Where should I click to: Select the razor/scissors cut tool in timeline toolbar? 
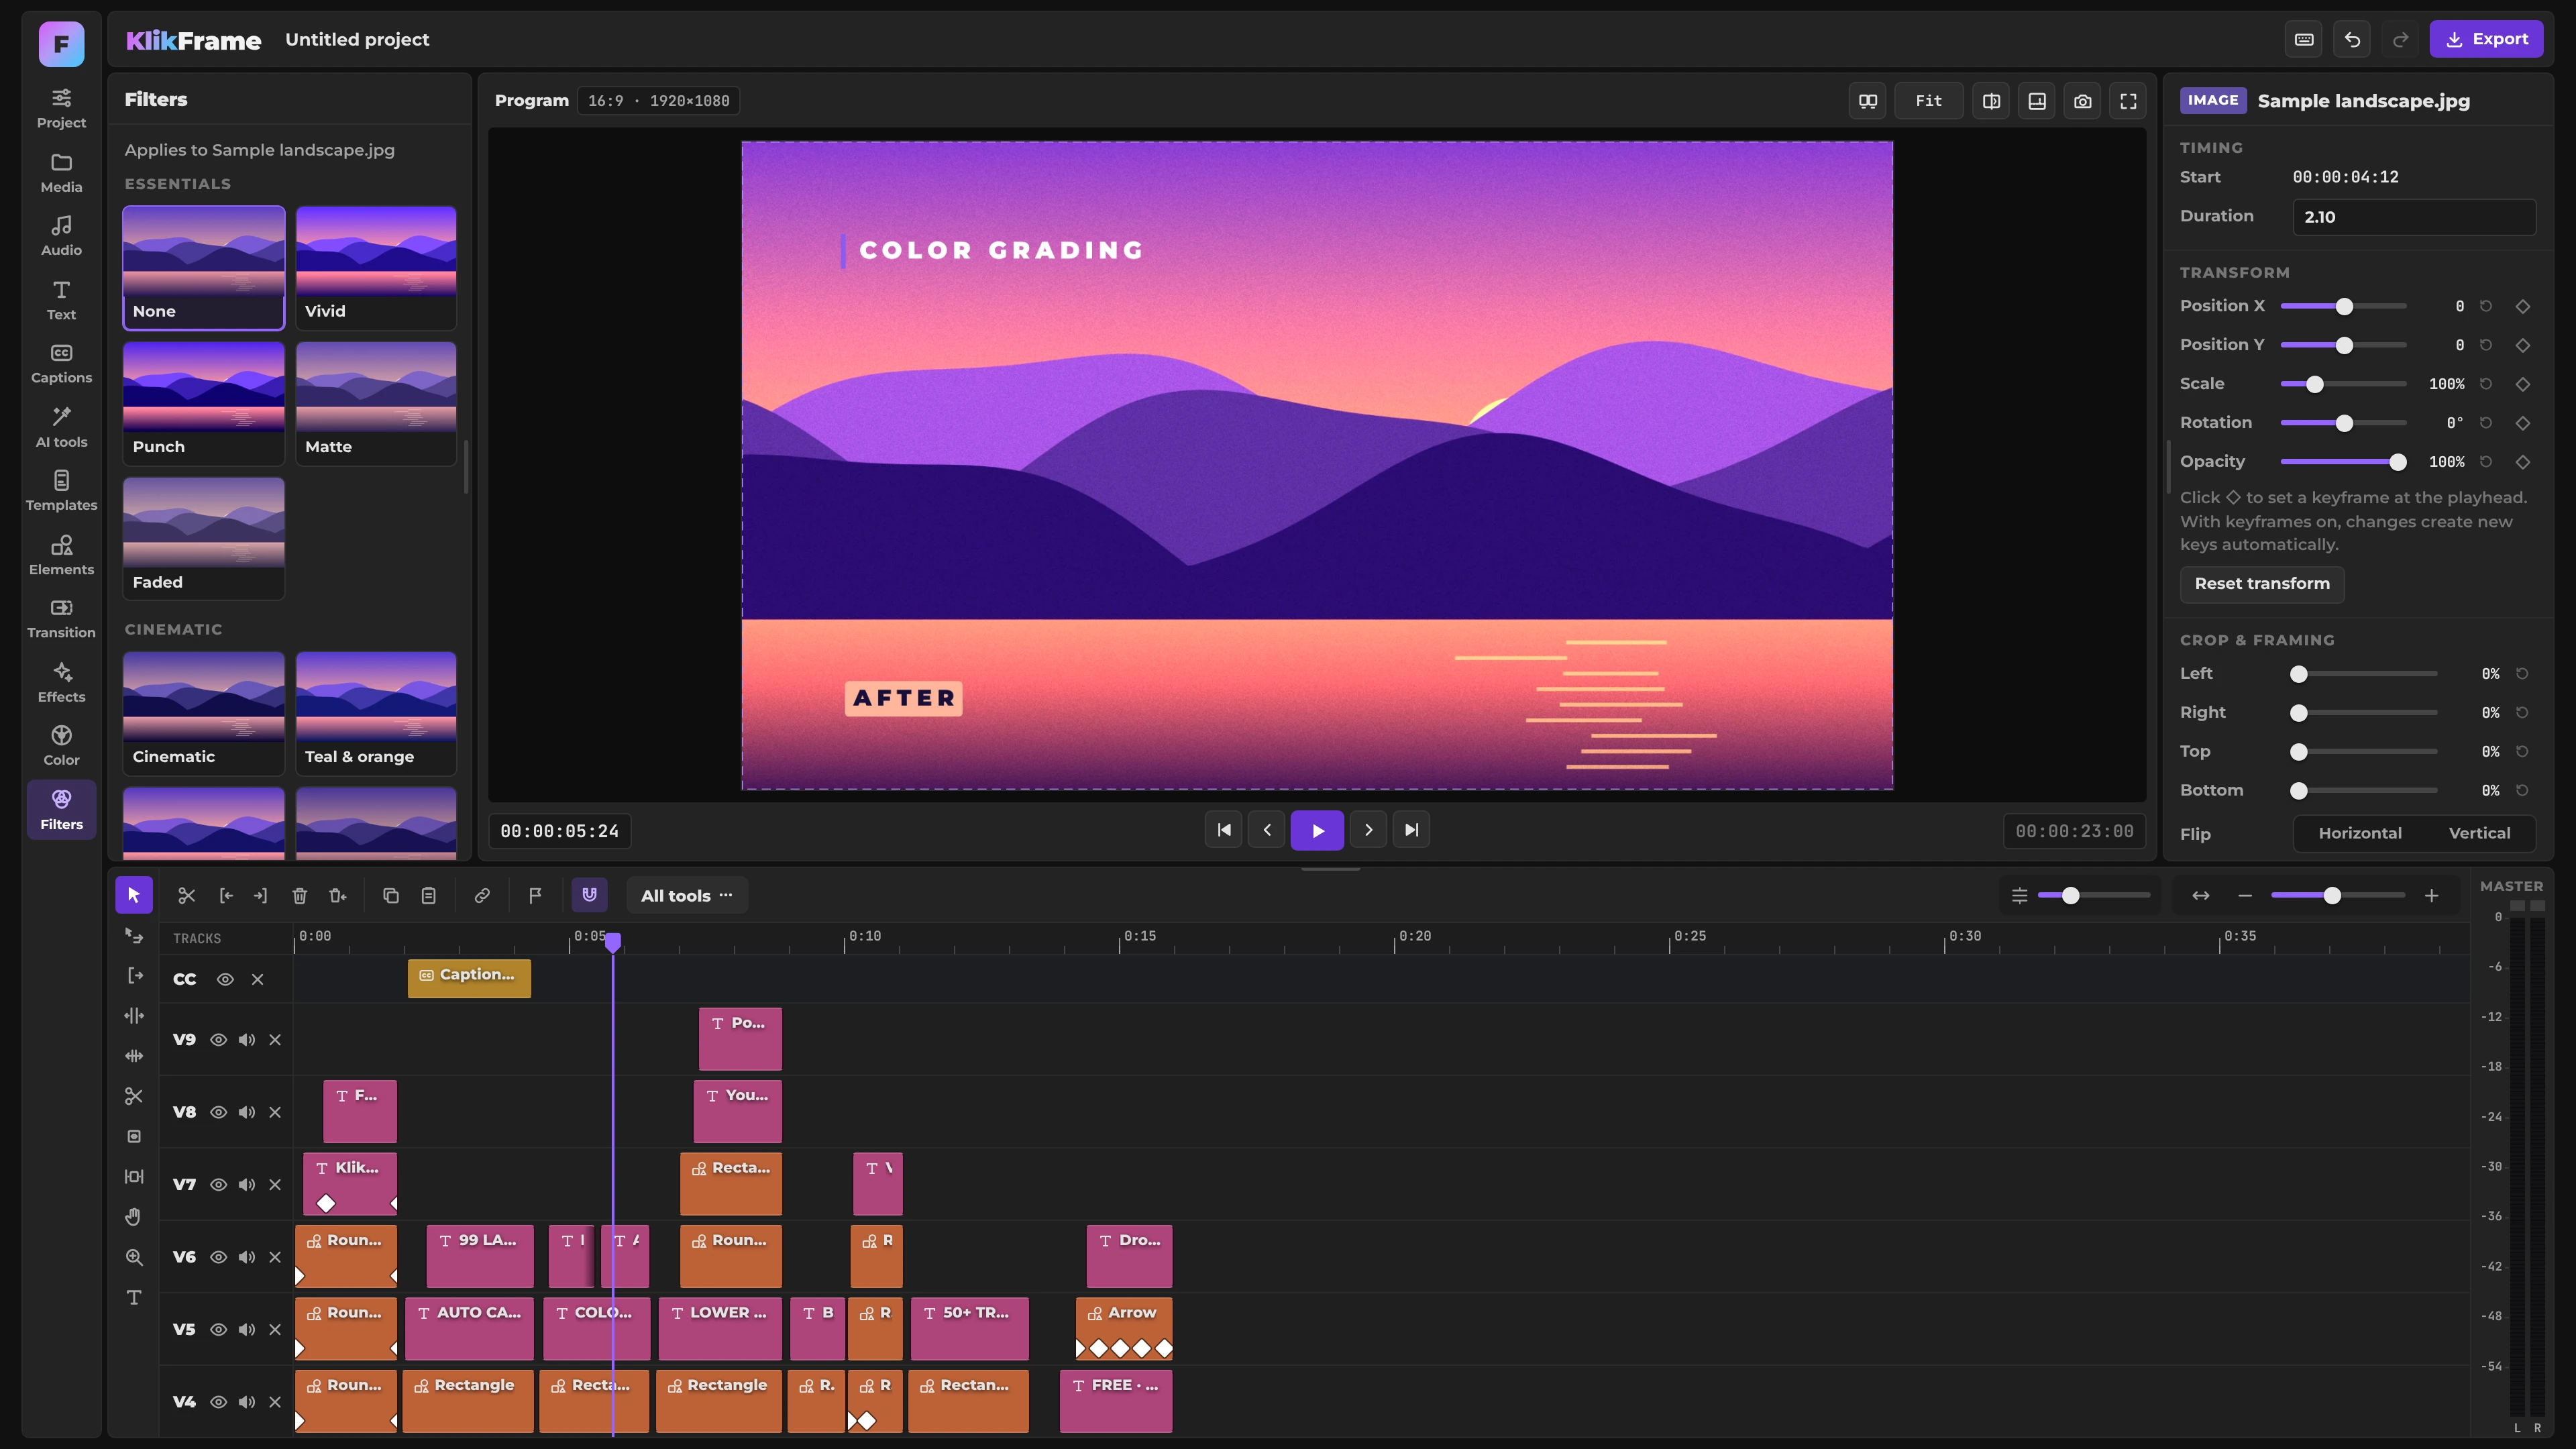(187, 895)
